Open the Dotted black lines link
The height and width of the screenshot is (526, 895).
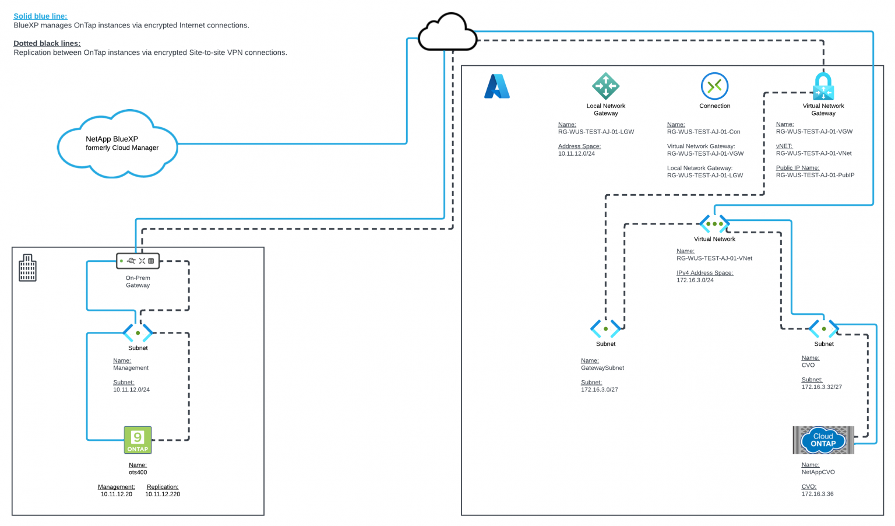[x=47, y=43]
